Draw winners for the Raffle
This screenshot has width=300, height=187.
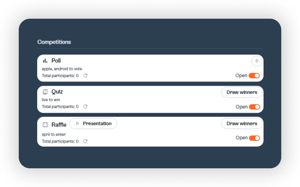242,123
